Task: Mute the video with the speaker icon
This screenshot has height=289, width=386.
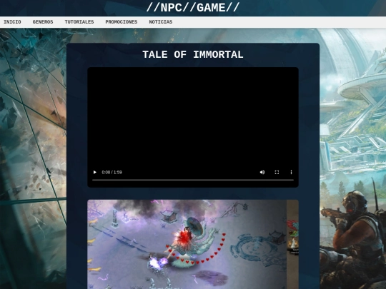Action: point(262,172)
